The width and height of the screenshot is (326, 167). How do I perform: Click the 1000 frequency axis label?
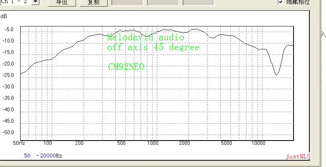(x=153, y=143)
